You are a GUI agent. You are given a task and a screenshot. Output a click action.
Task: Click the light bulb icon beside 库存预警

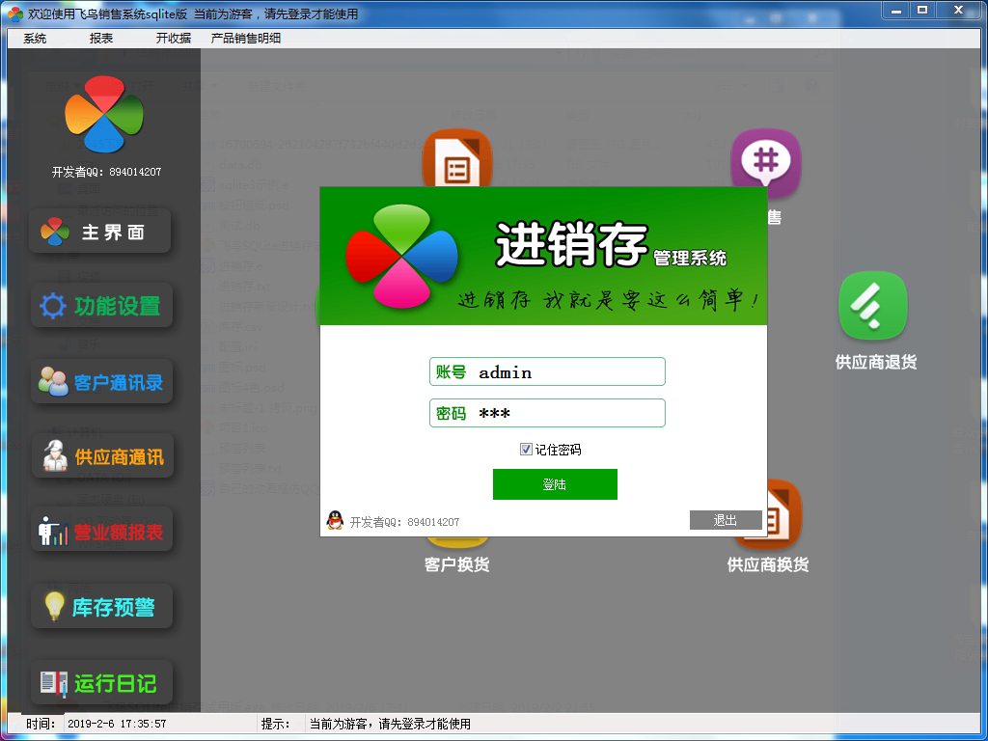point(54,606)
